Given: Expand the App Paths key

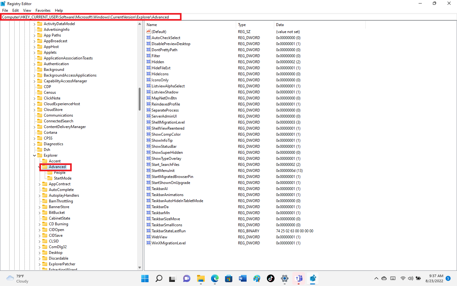Looking at the screenshot, I should click(35, 36).
